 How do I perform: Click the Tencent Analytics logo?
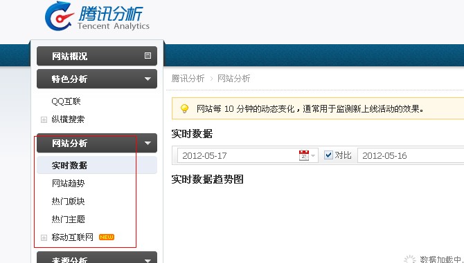(97, 16)
